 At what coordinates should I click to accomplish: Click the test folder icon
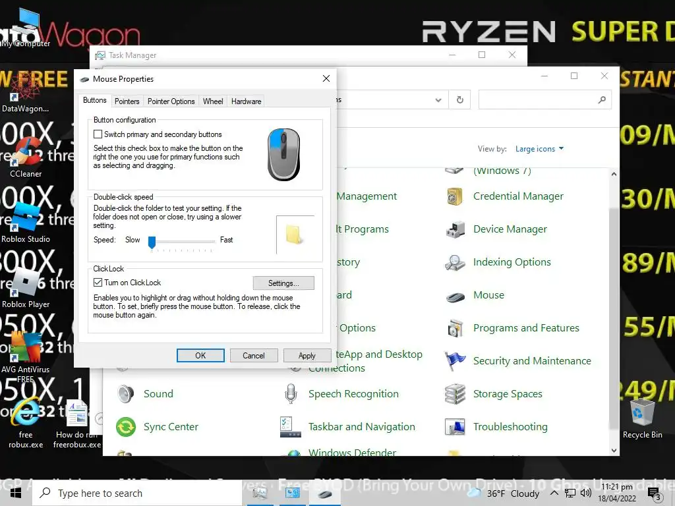click(293, 235)
